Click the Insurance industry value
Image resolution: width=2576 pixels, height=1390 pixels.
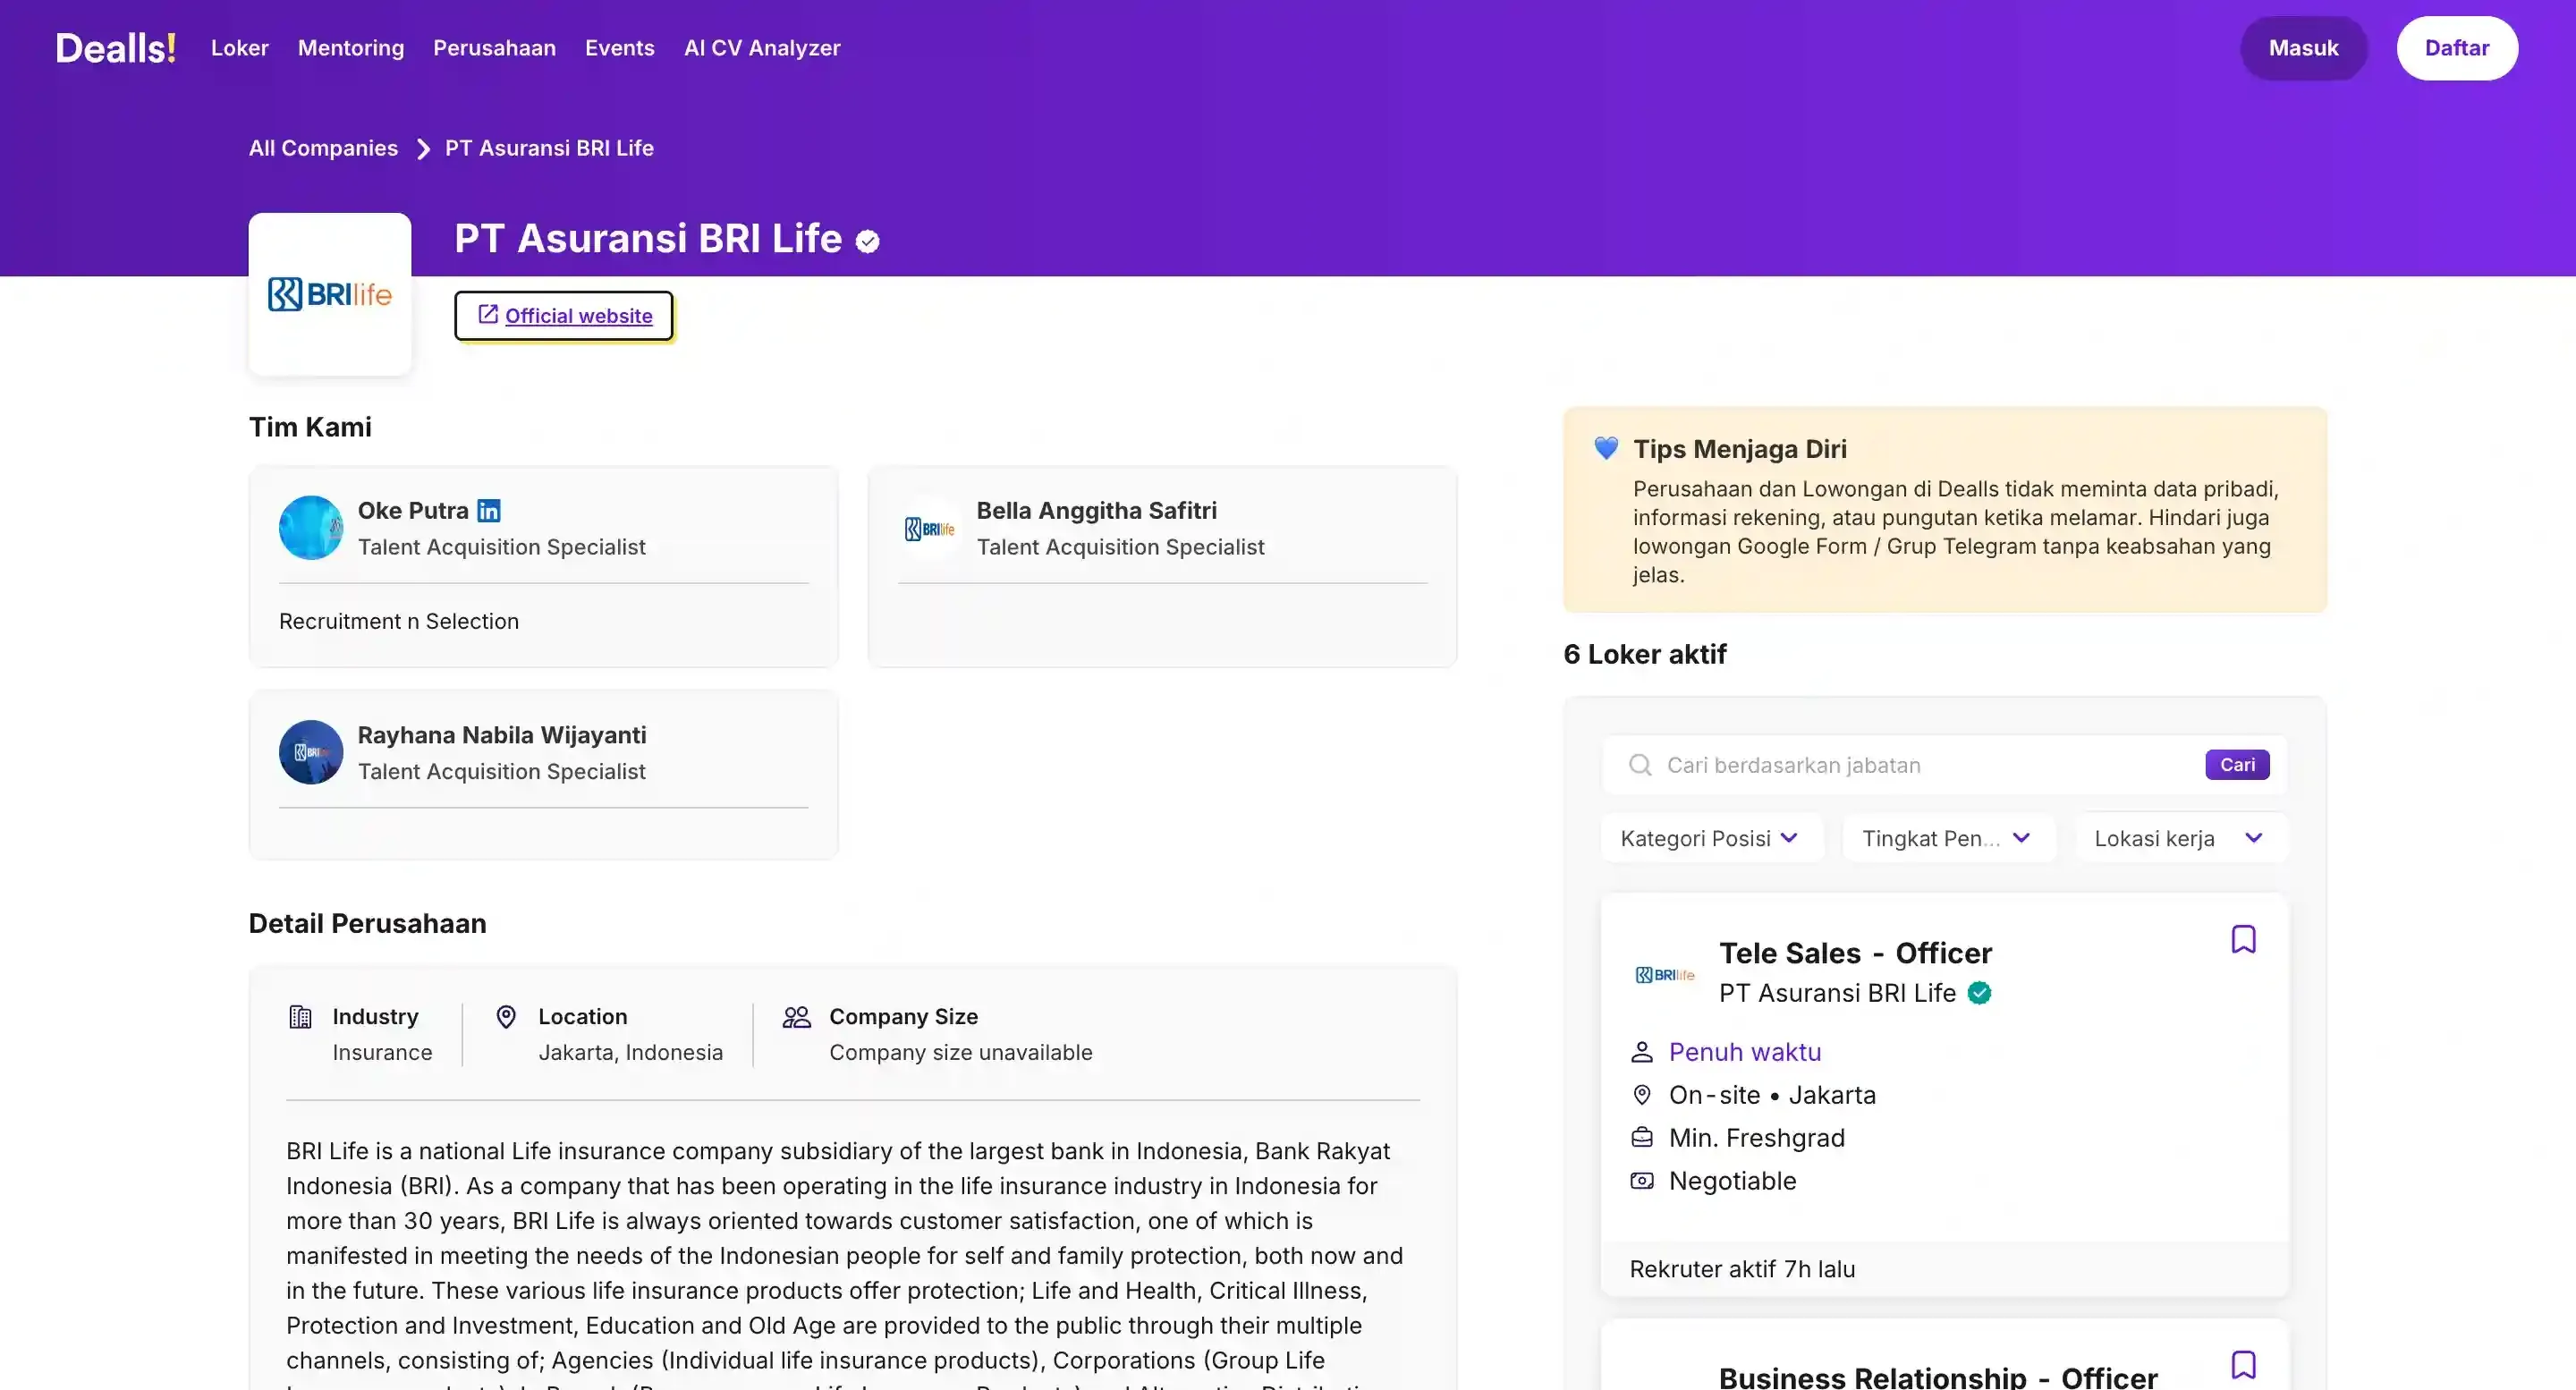pos(382,1052)
